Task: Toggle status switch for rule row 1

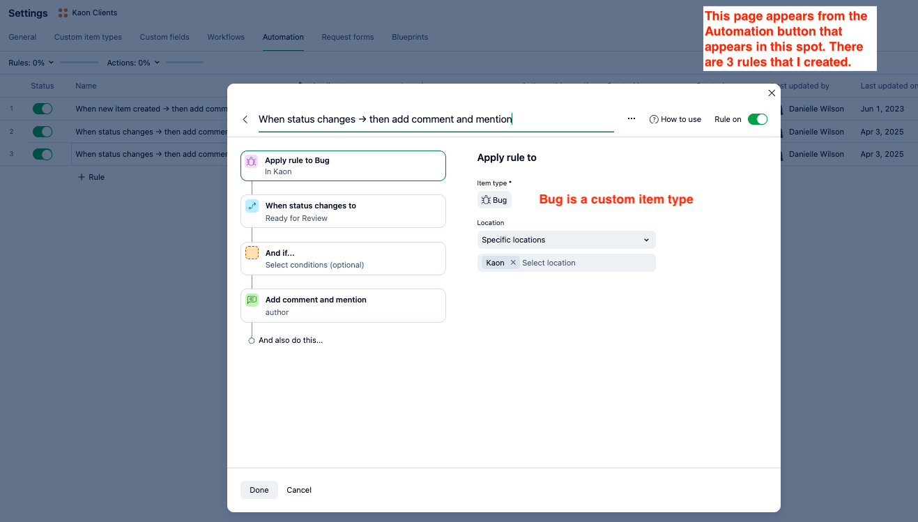Action: pos(43,109)
